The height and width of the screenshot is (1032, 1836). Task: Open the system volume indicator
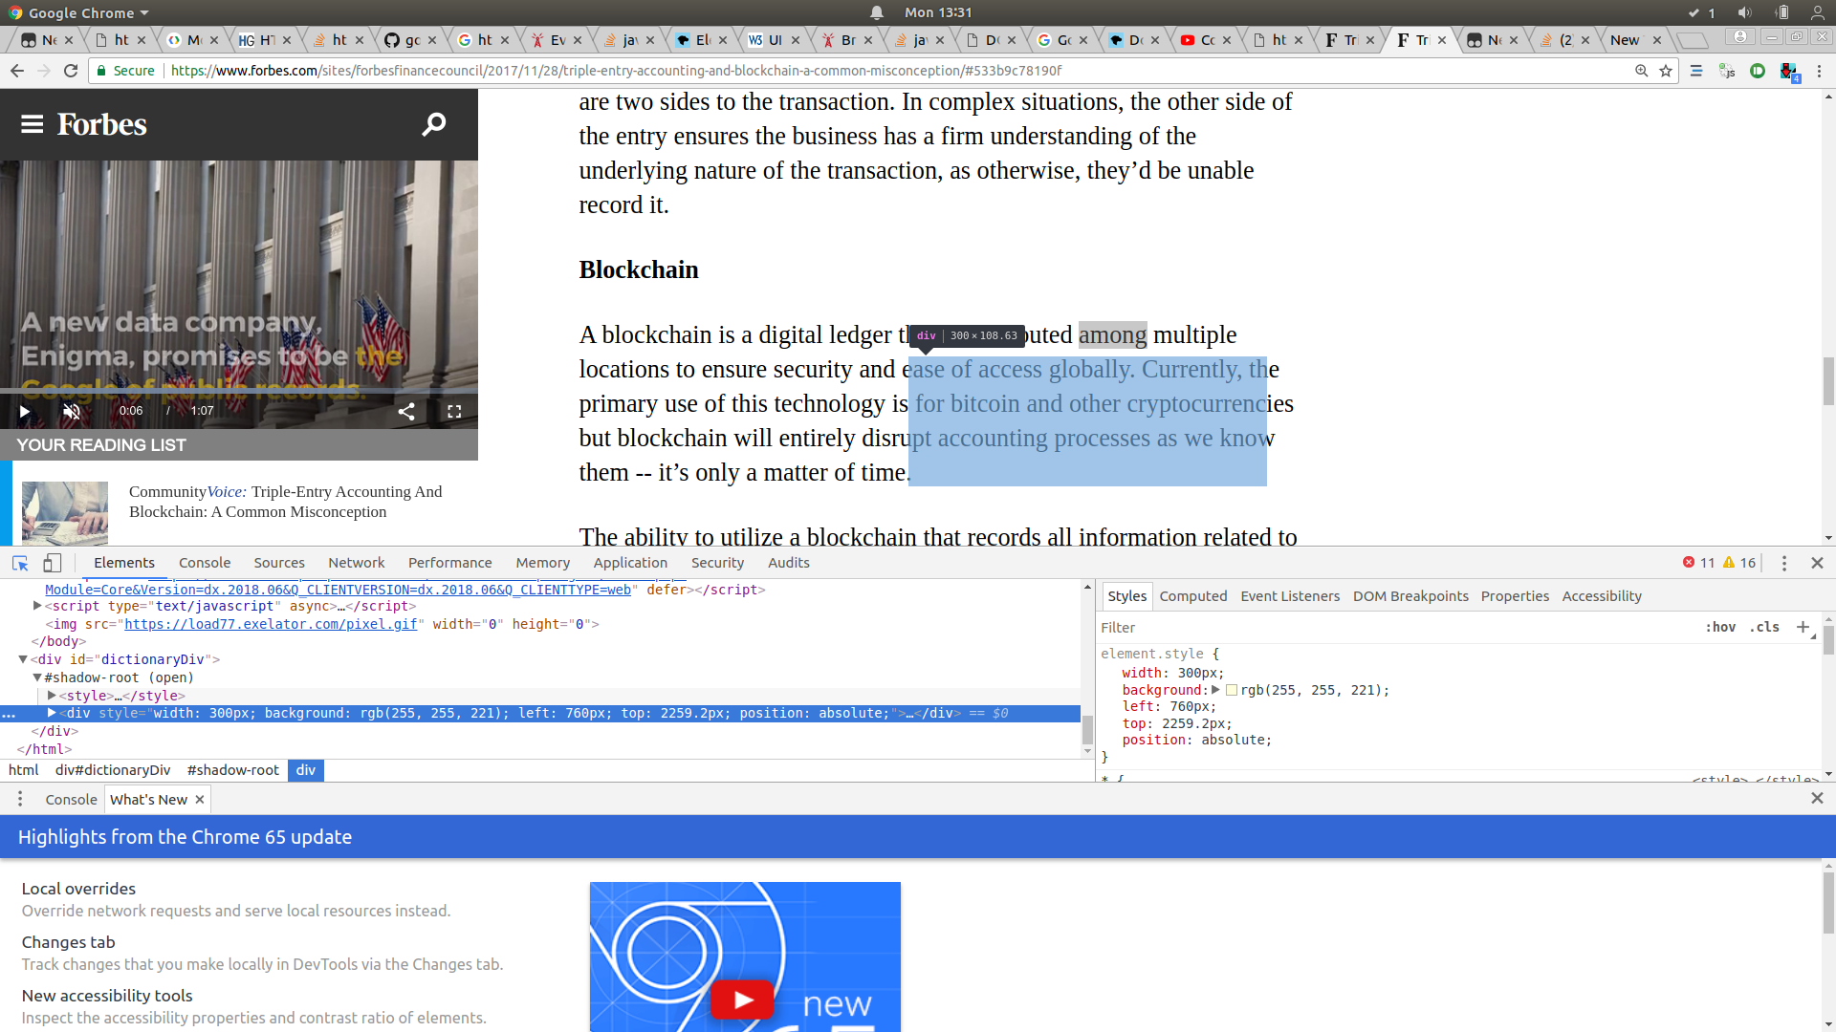(1744, 12)
